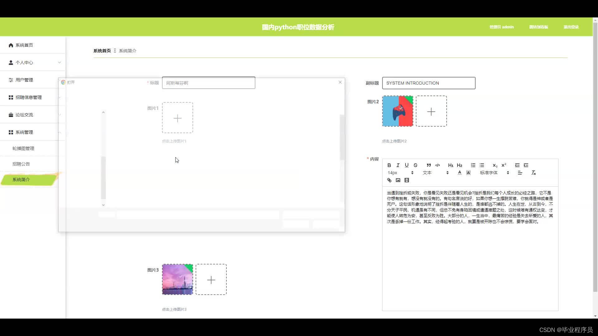Screen dimensions: 598x336
Task: Click the briefcase icon beside 论坛交流
Action: point(11,115)
